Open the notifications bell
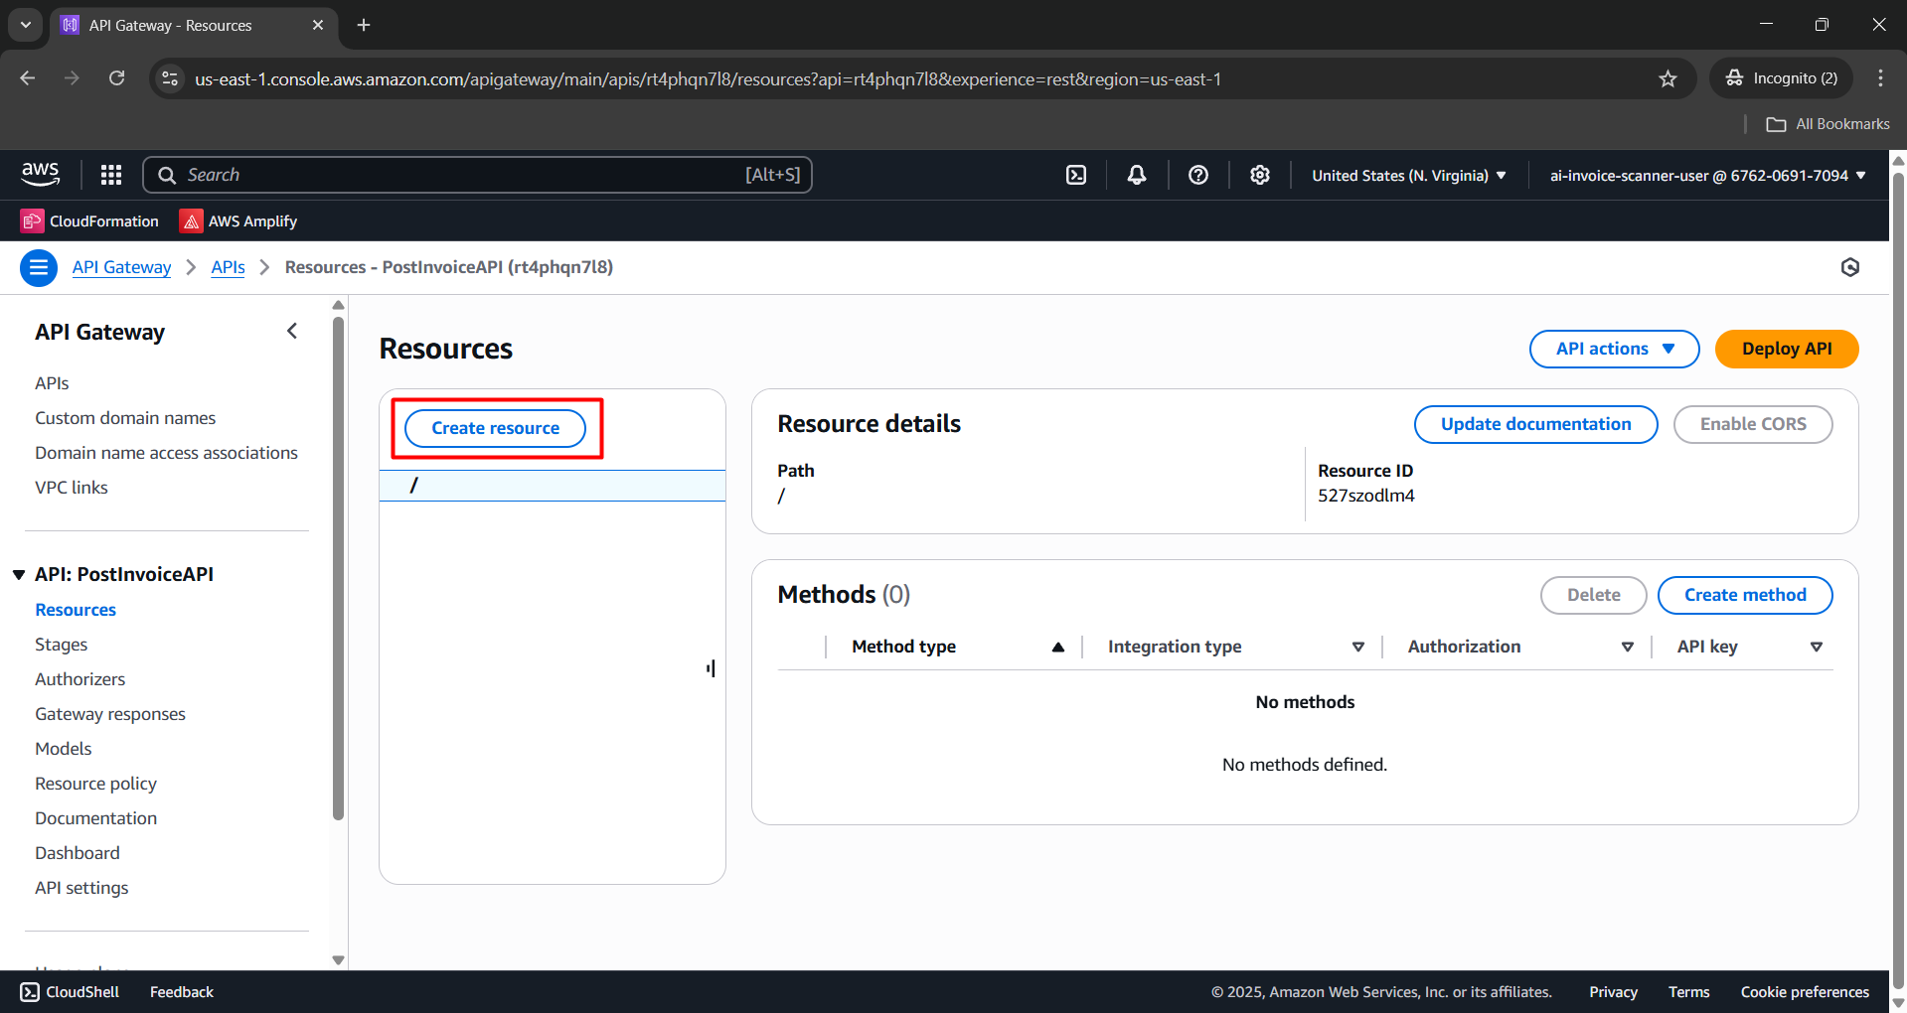The width and height of the screenshot is (1907, 1013). point(1136,174)
